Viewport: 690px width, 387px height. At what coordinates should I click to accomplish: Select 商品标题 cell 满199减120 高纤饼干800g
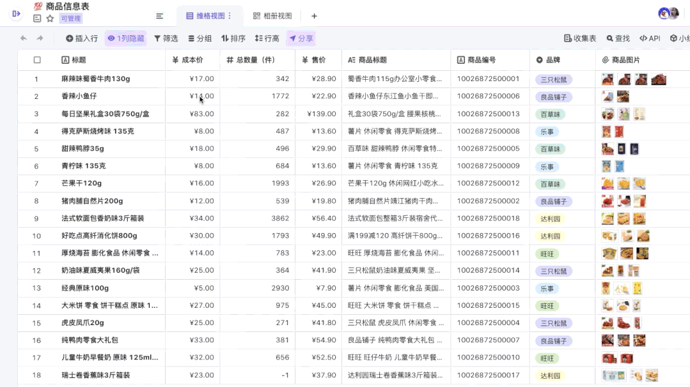click(x=395, y=236)
